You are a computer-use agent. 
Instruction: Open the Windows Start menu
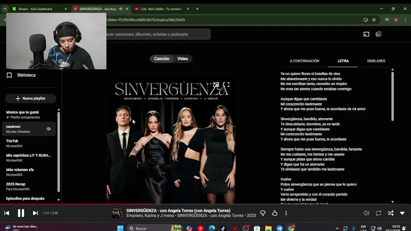120,228
